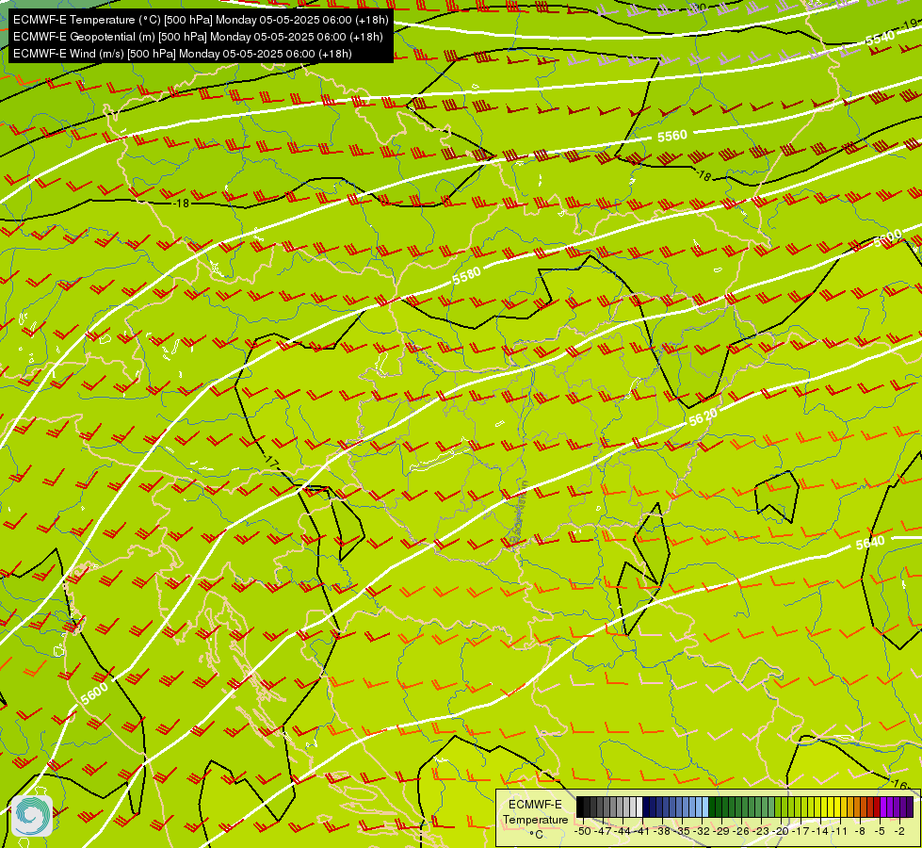
Task: Pick the black swatch starting the temperature colorbar
Action: 580,807
